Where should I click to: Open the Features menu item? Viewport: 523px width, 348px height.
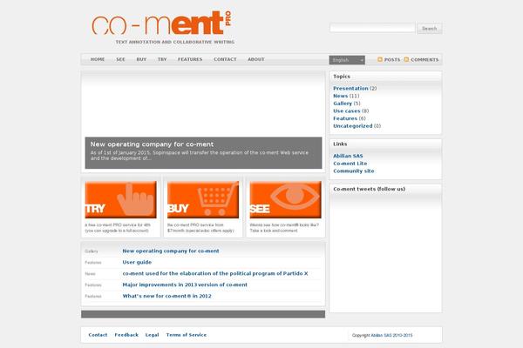coord(190,59)
